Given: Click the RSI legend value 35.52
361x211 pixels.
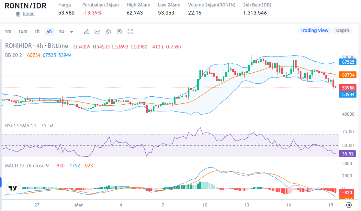Looking at the screenshot, I should [x=47, y=125].
